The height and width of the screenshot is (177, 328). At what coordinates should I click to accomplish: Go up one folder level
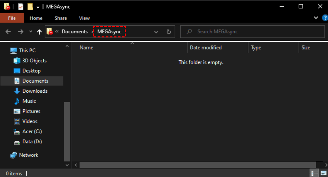pyautogui.click(x=39, y=32)
